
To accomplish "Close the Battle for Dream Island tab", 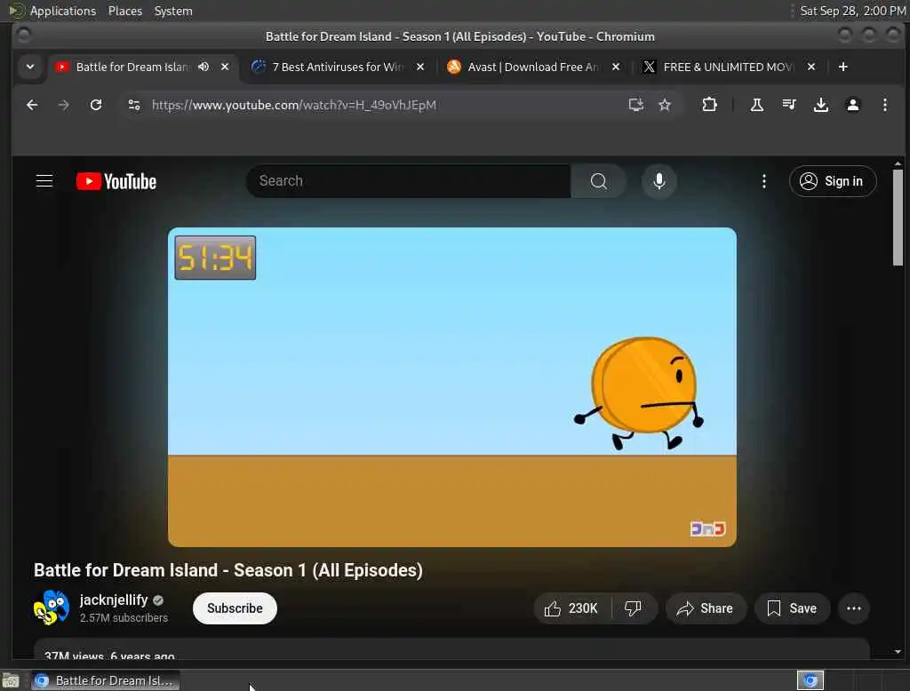I will (x=225, y=67).
